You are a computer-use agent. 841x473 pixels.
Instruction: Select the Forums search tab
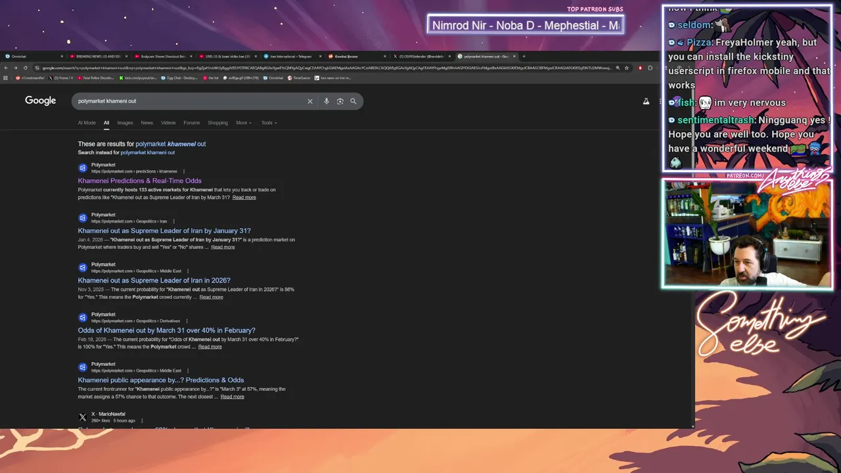tap(191, 123)
